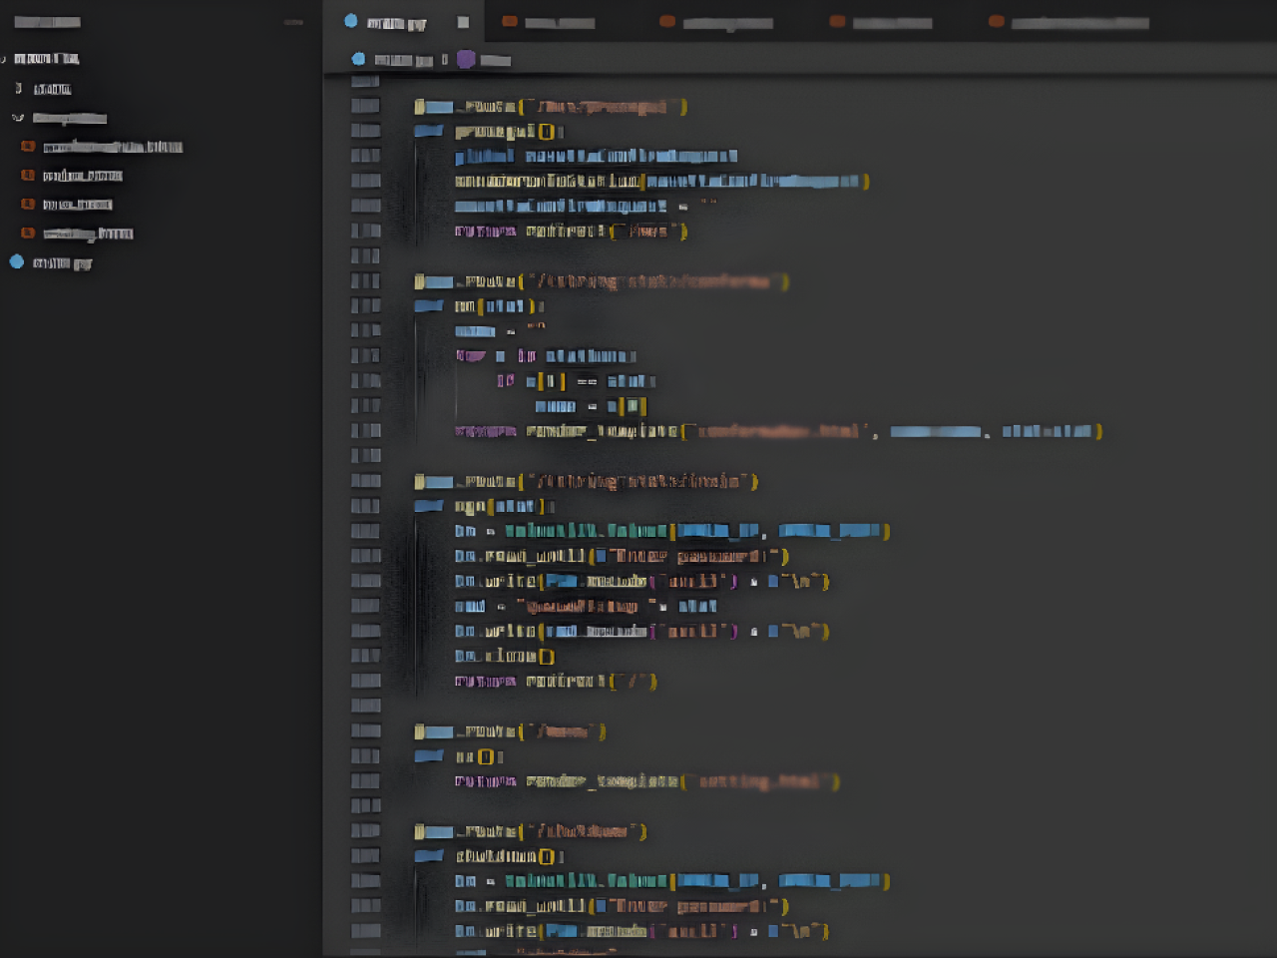The image size is (1277, 958).
Task: Switch to the HTML tab beside the Python tab
Action: [x=549, y=22]
